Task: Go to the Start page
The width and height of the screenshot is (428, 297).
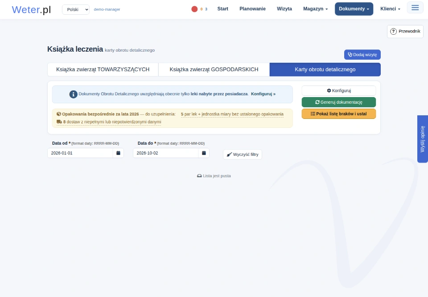Action: coord(223,9)
